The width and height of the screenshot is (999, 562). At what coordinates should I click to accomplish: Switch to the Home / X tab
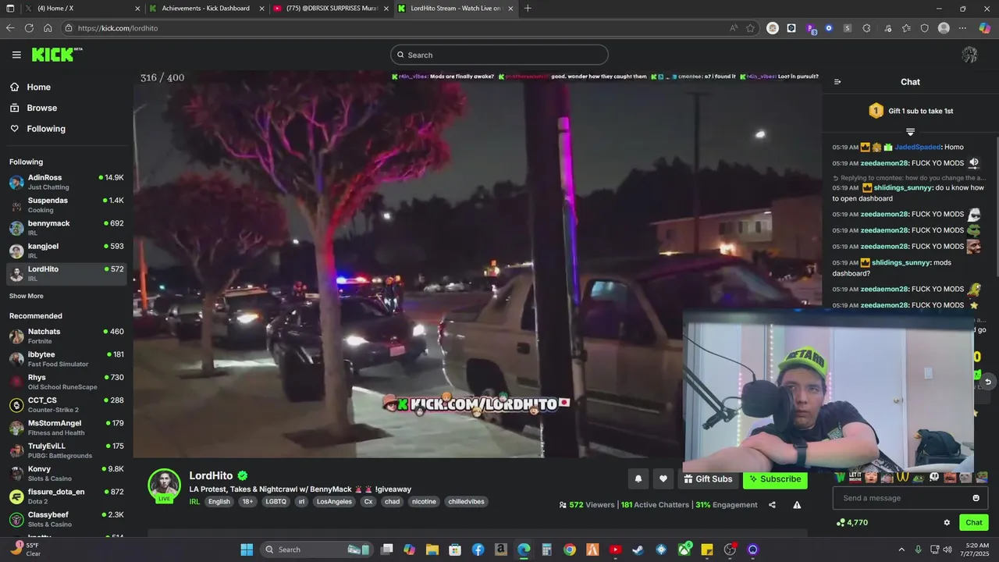[82, 9]
